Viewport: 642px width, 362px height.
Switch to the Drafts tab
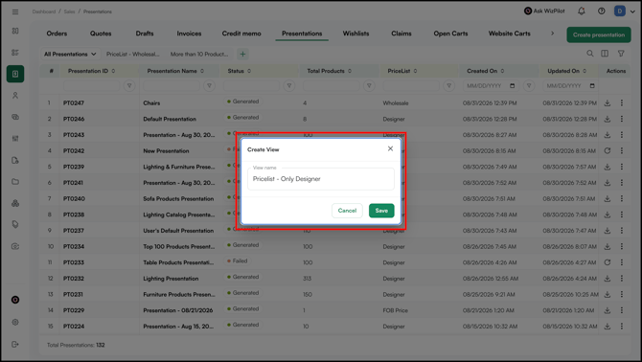click(x=145, y=34)
